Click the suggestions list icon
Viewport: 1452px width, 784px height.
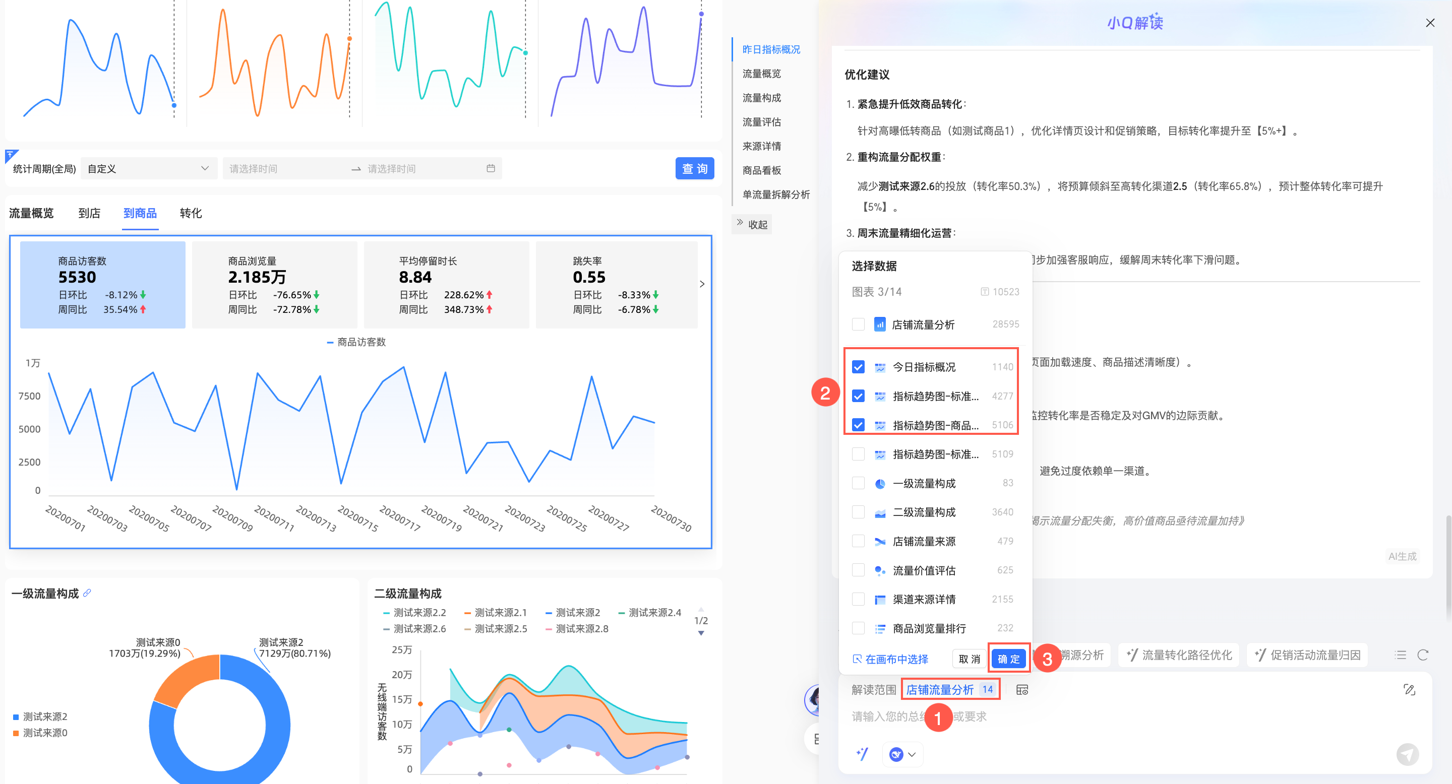(x=1400, y=655)
